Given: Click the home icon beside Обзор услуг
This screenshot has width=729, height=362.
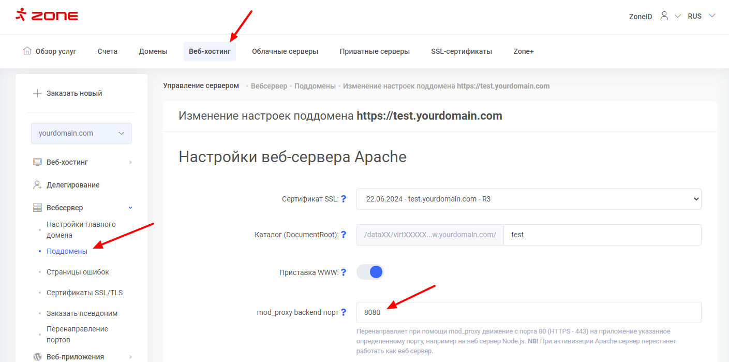Looking at the screenshot, I should click(27, 51).
